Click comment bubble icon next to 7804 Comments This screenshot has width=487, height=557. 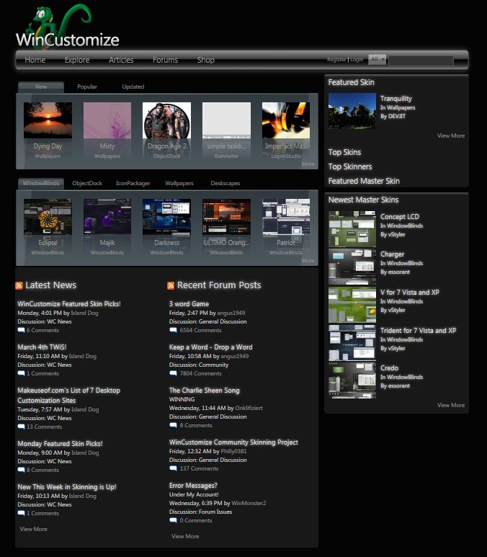(173, 374)
